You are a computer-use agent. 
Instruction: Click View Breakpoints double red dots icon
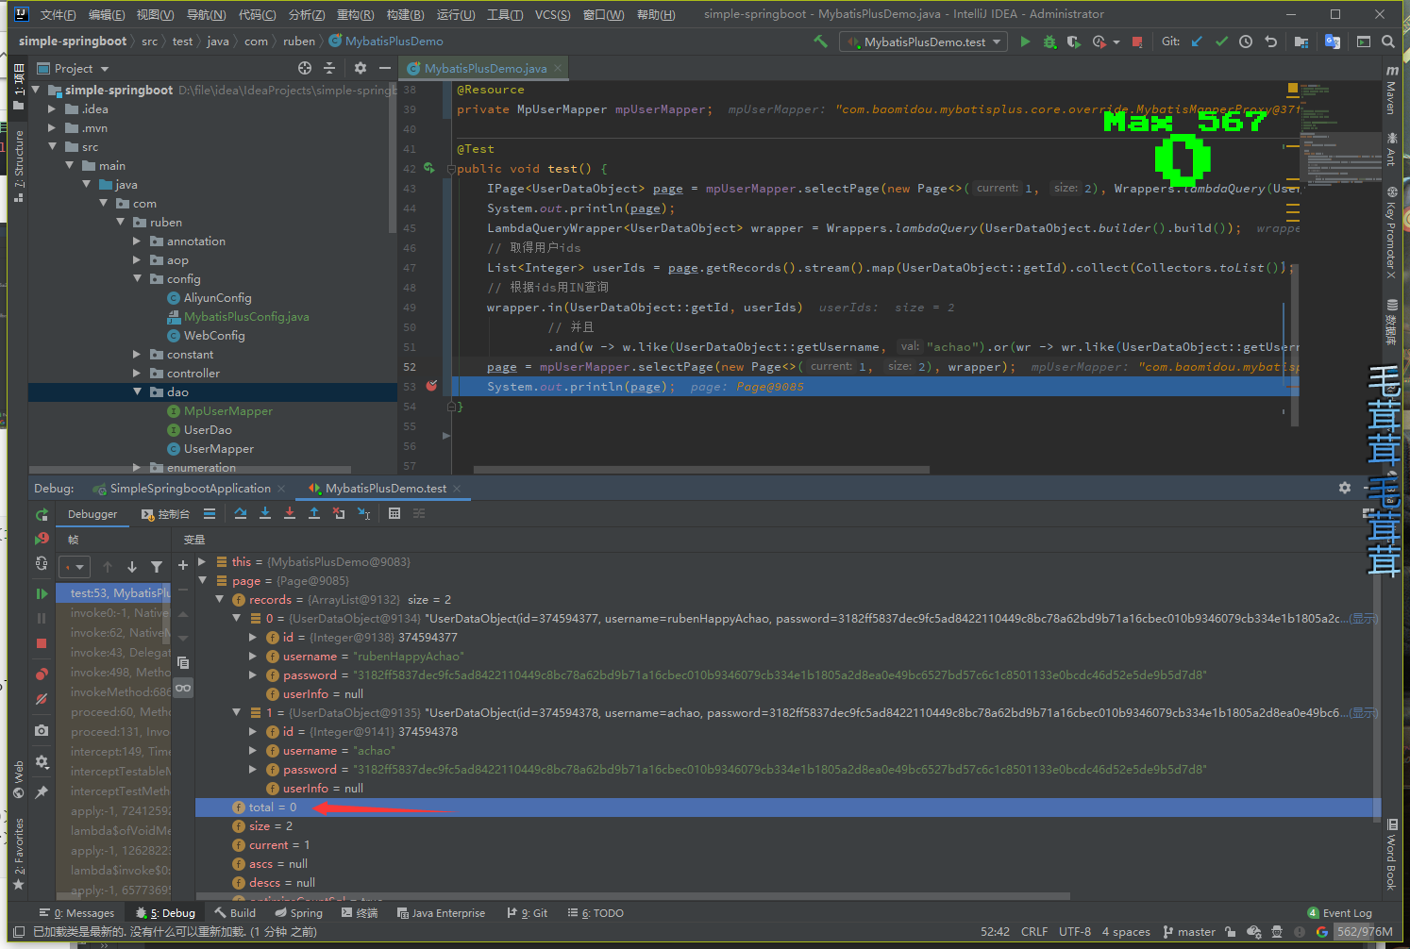[42, 674]
